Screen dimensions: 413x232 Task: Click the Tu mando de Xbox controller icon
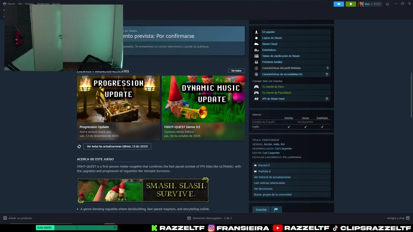[x=256, y=87]
